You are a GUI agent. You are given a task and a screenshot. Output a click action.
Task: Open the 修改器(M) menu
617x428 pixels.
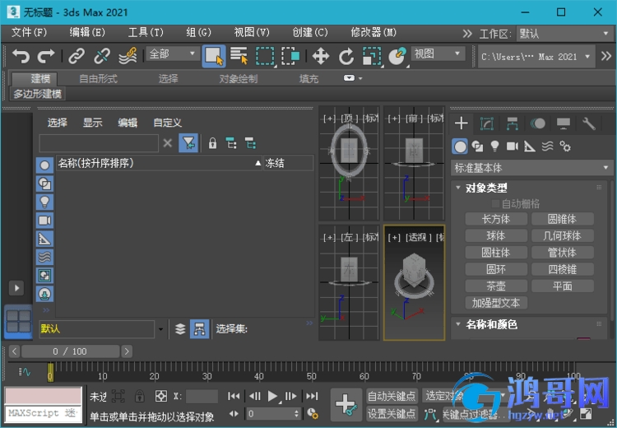pos(373,32)
